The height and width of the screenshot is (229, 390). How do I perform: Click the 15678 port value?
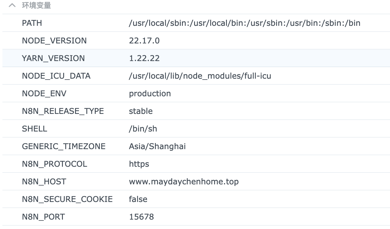pyautogui.click(x=141, y=217)
